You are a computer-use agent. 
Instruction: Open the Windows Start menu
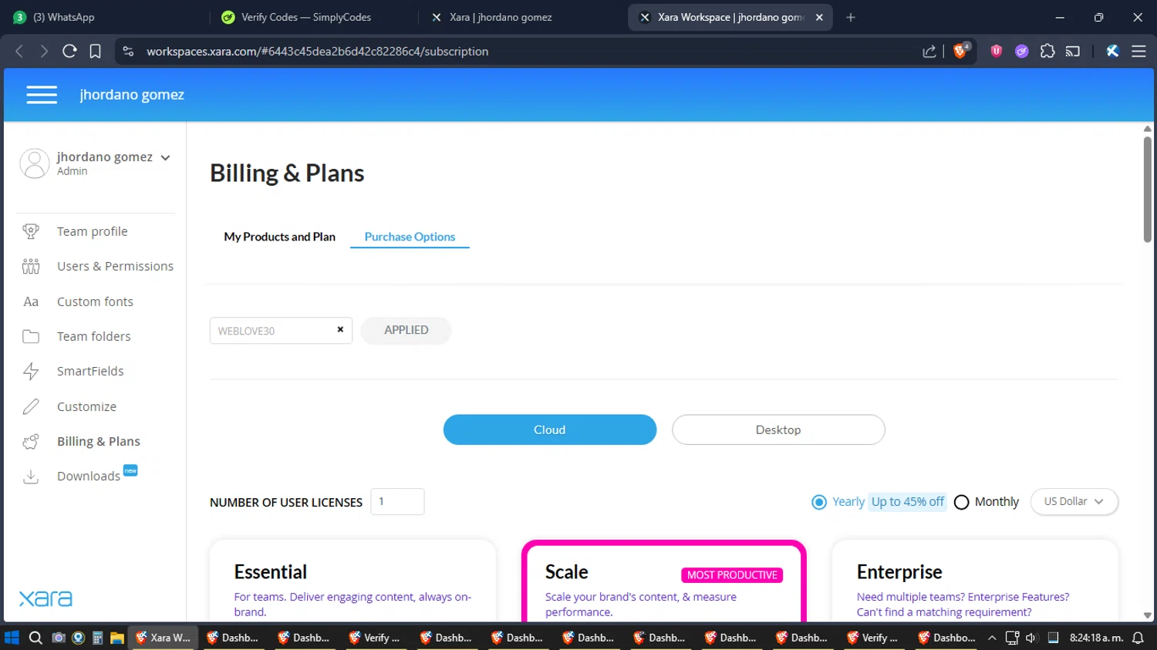coord(12,638)
